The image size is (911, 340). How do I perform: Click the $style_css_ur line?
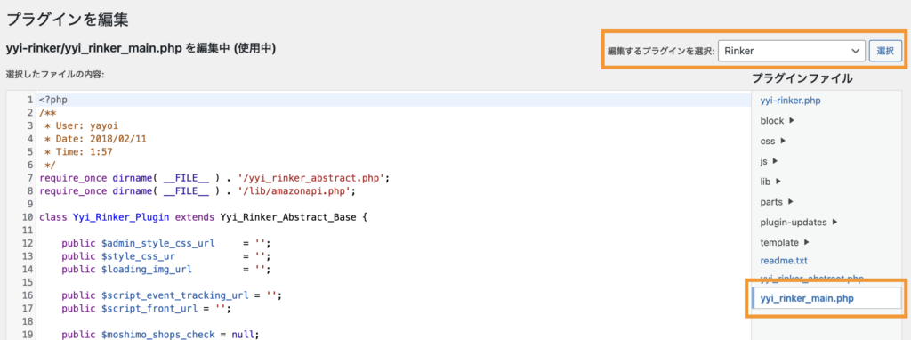[x=166, y=255]
